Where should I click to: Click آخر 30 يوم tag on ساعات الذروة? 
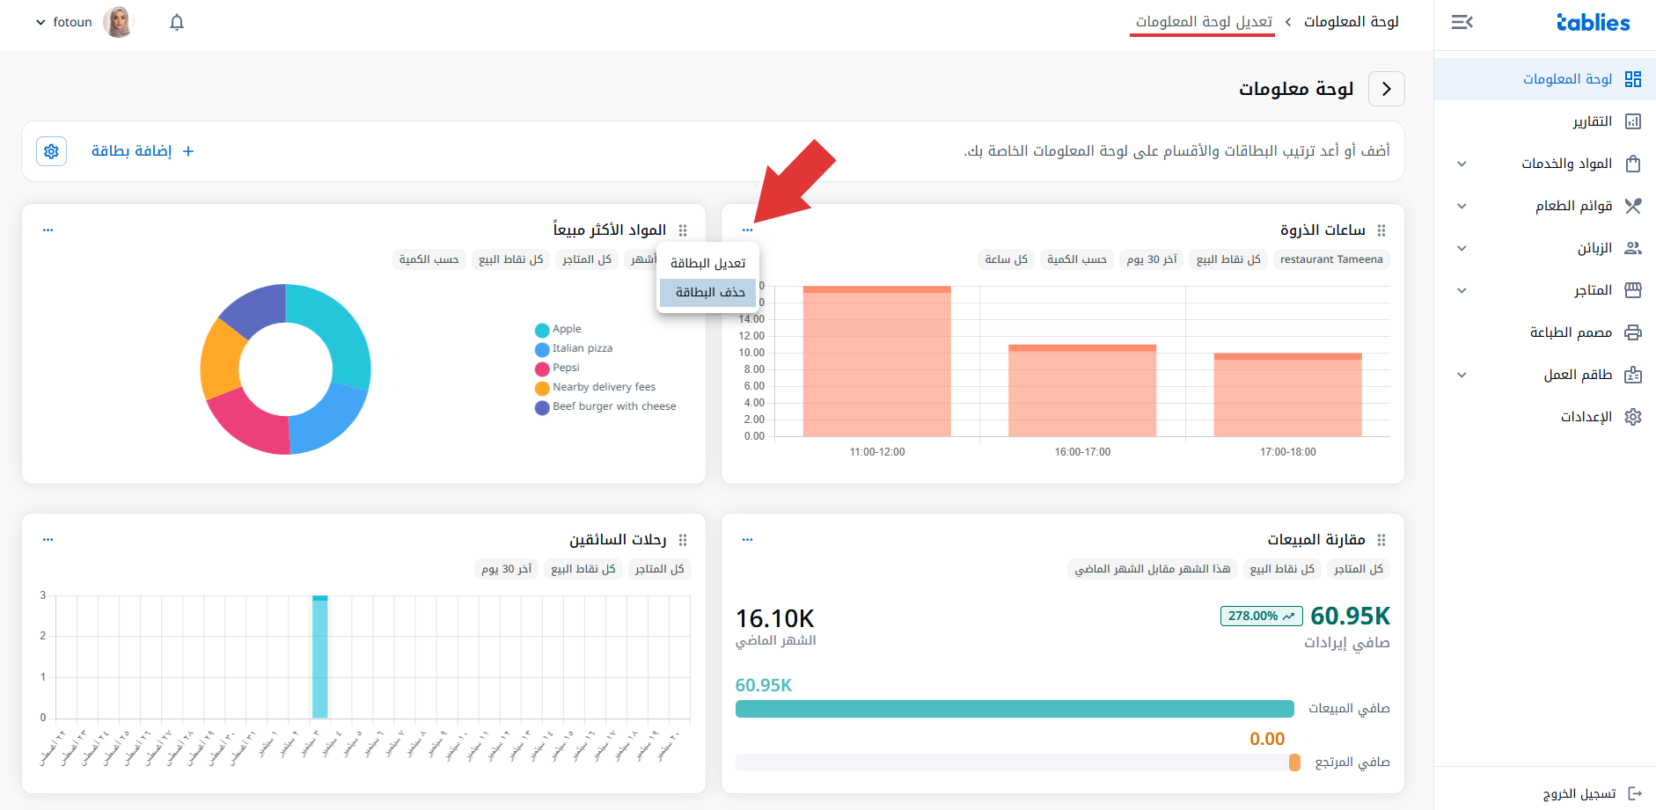point(1151,259)
